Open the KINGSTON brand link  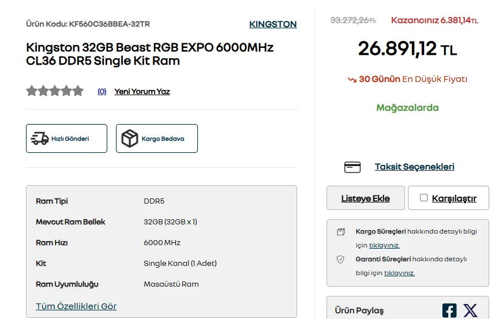click(x=273, y=24)
